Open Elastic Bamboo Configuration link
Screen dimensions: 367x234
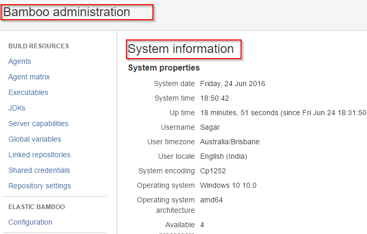30,222
